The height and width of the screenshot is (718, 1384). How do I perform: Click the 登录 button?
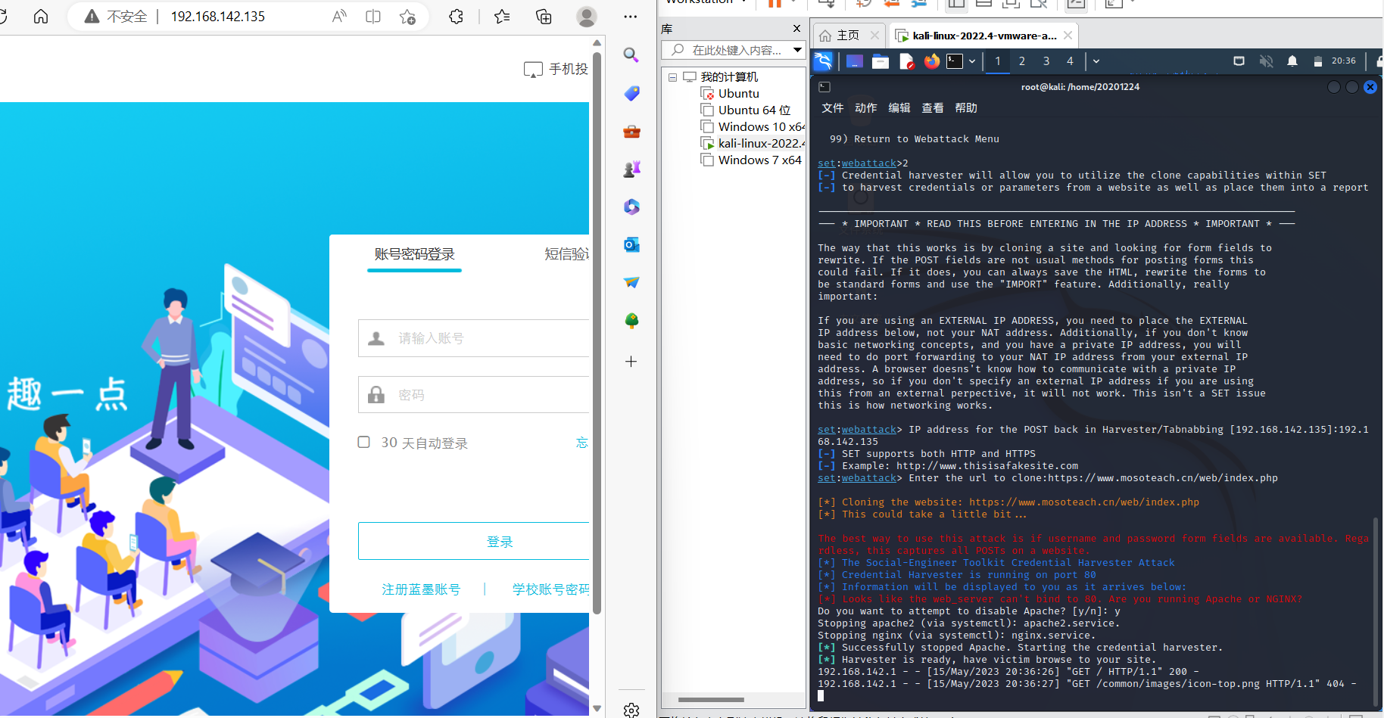pyautogui.click(x=474, y=541)
